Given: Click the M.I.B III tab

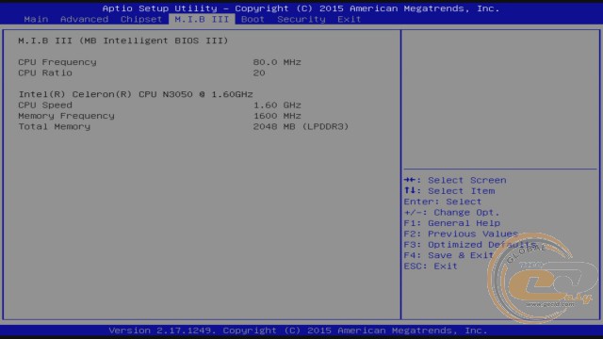Looking at the screenshot, I should click(x=202, y=19).
